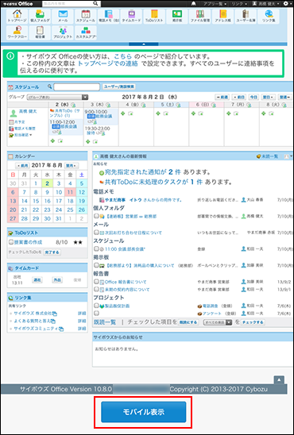Open the 既読一覧 link

105,322
